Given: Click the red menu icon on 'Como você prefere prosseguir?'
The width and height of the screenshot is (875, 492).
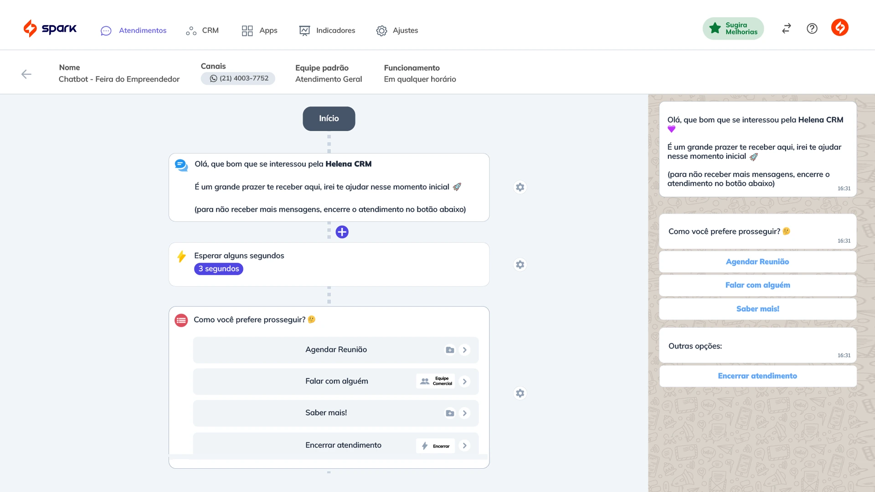Looking at the screenshot, I should pyautogui.click(x=181, y=320).
